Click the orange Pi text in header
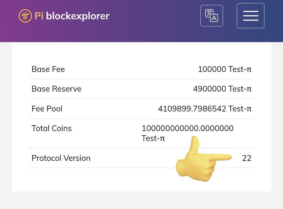The height and width of the screenshot is (209, 283). click(39, 16)
